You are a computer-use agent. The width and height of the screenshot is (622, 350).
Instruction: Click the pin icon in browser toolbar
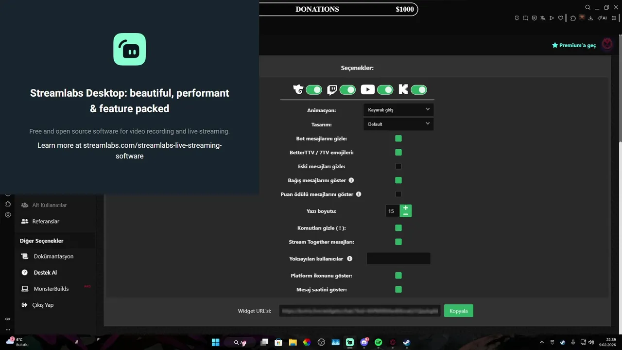517,18
